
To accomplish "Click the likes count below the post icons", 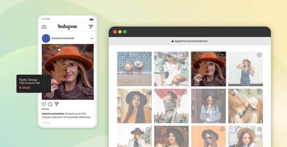I will 45,109.
